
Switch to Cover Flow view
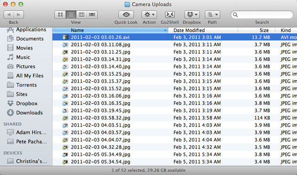pyautogui.click(x=92, y=14)
